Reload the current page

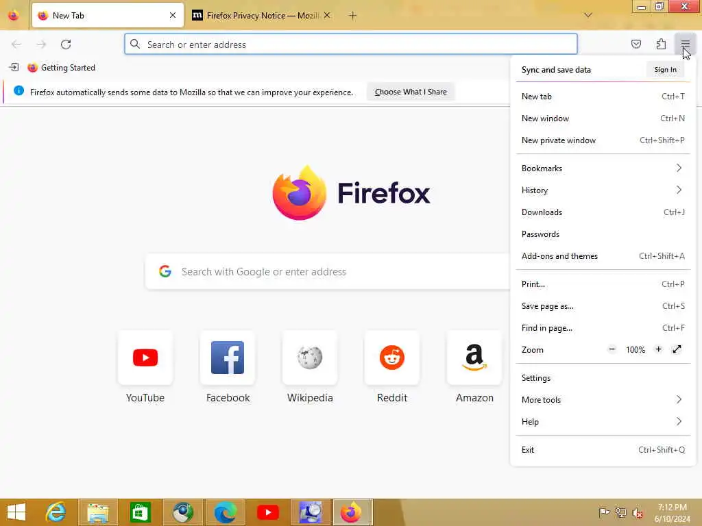66,45
